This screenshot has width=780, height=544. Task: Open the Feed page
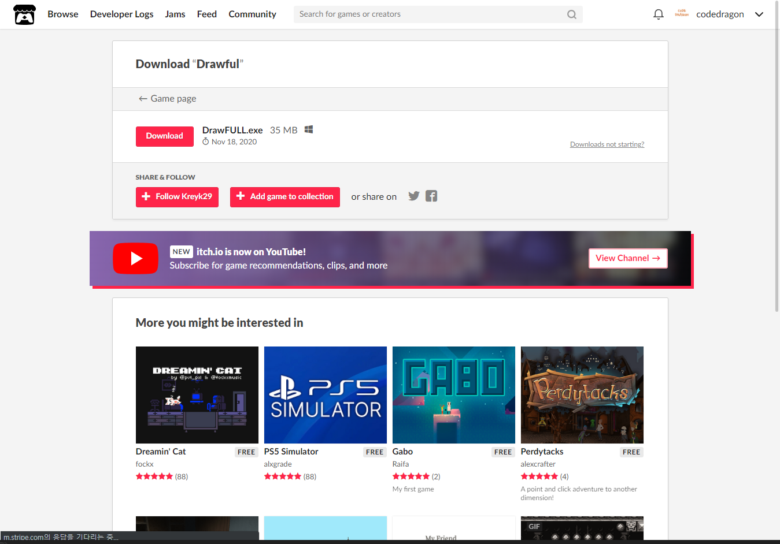pos(207,14)
